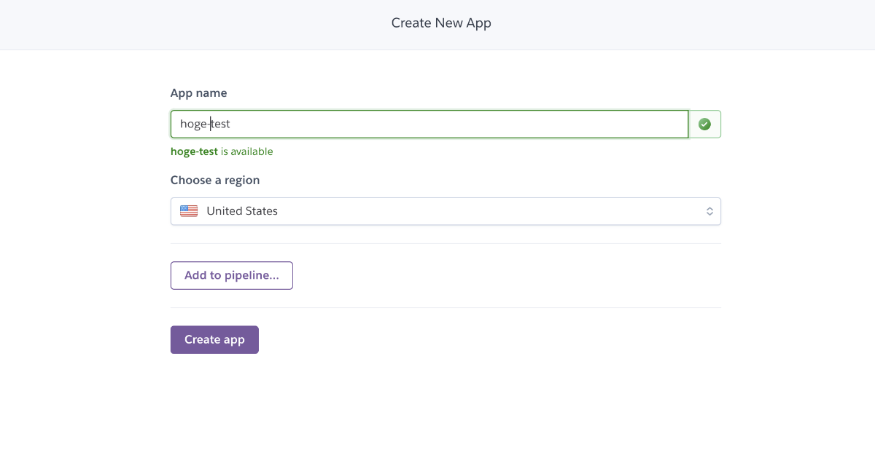Click the "is available" status text
Screen dimensions: 875x471
[247, 151]
